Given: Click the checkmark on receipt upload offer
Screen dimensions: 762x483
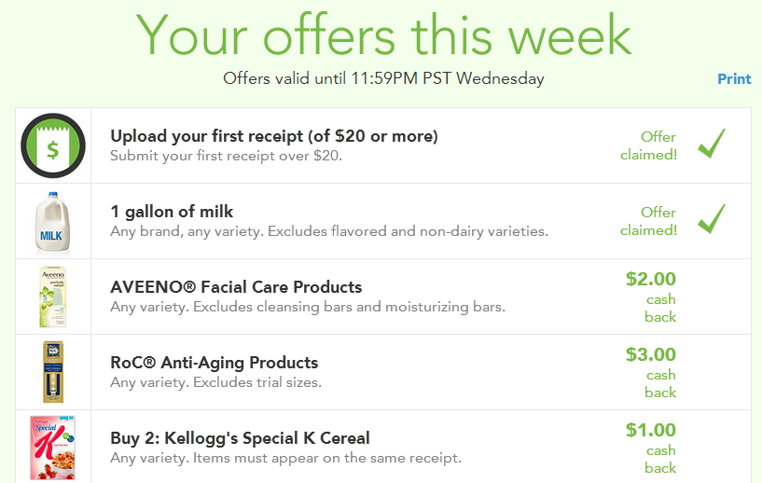Looking at the screenshot, I should coord(712,144).
